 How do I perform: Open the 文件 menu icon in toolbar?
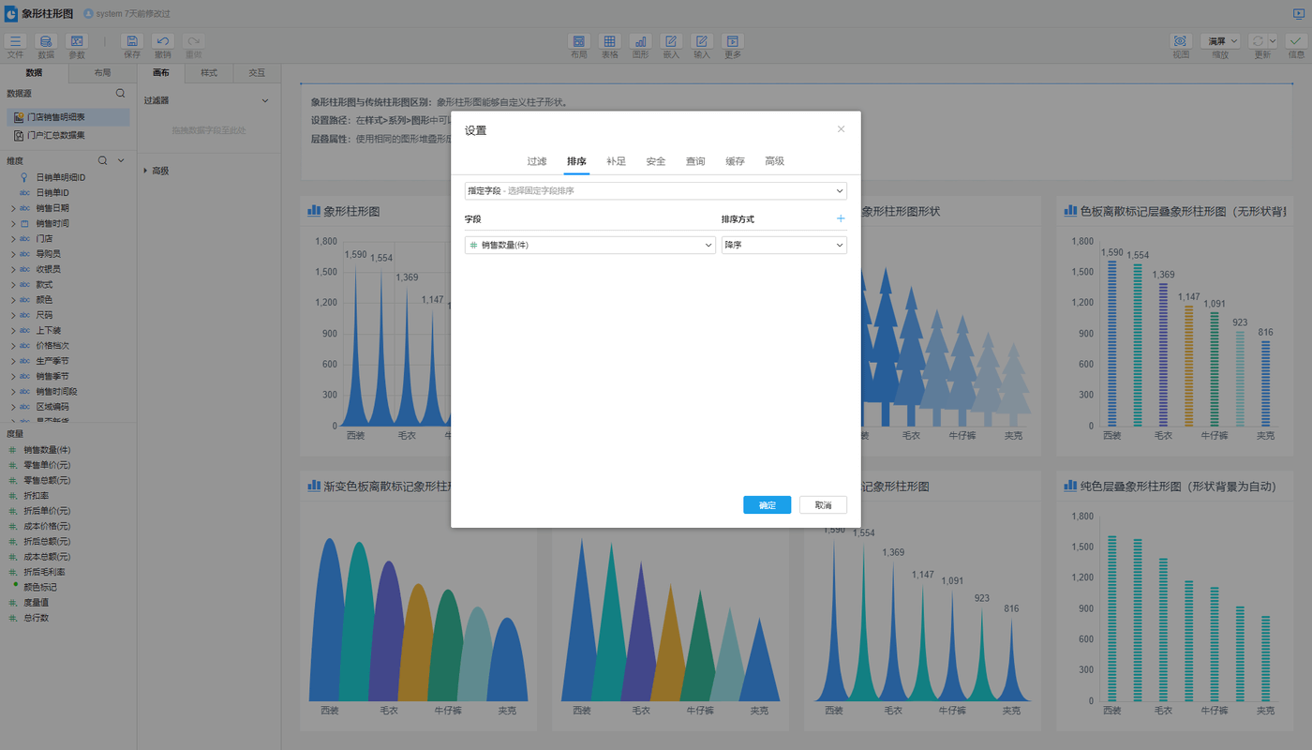15,42
